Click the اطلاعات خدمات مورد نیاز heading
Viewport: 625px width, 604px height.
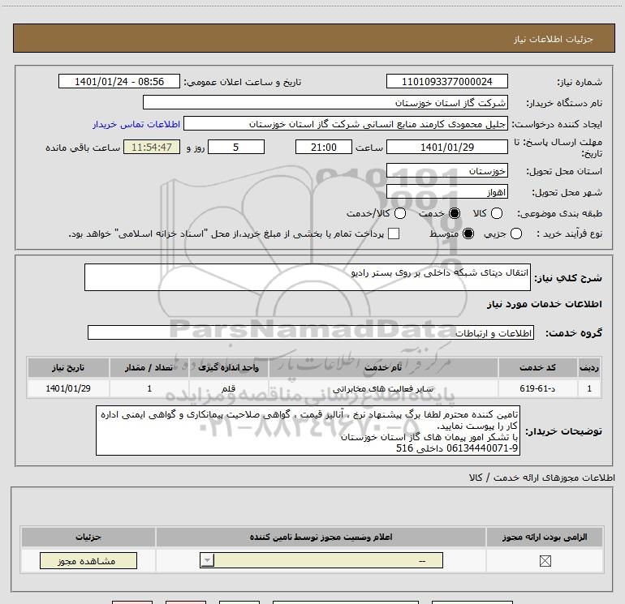tap(544, 304)
